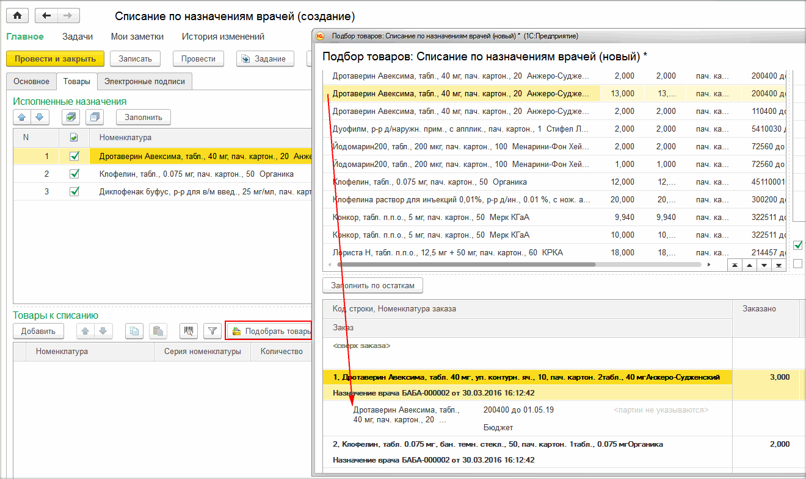Open barcode search in Товары к списанию

click(x=189, y=331)
